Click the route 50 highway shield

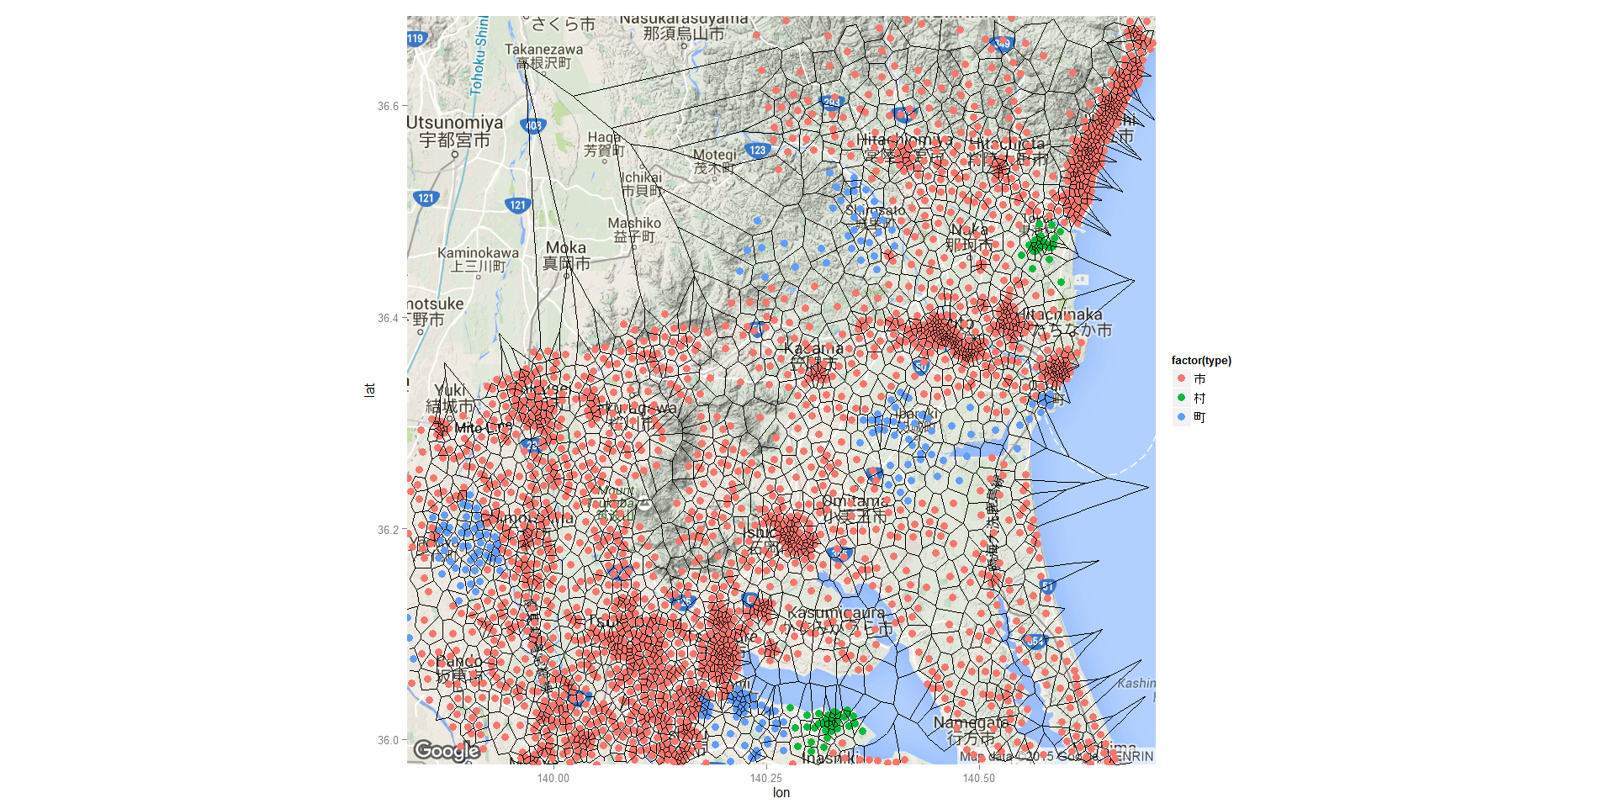(921, 367)
